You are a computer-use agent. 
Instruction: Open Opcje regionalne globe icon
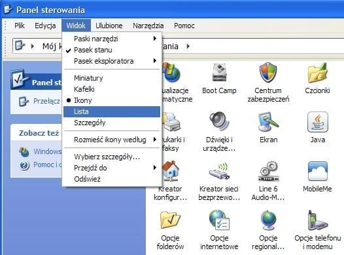[268, 220]
